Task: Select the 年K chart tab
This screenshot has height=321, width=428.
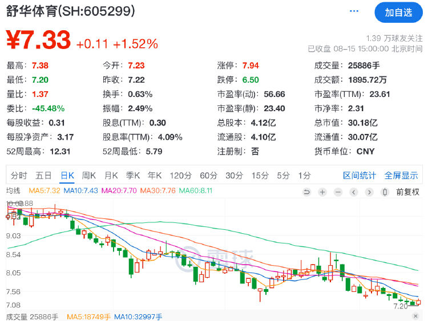Action: tap(155, 176)
